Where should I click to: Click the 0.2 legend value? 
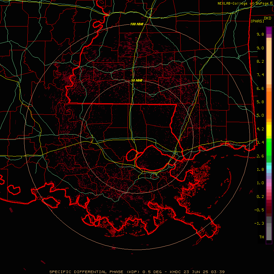tap(260, 197)
